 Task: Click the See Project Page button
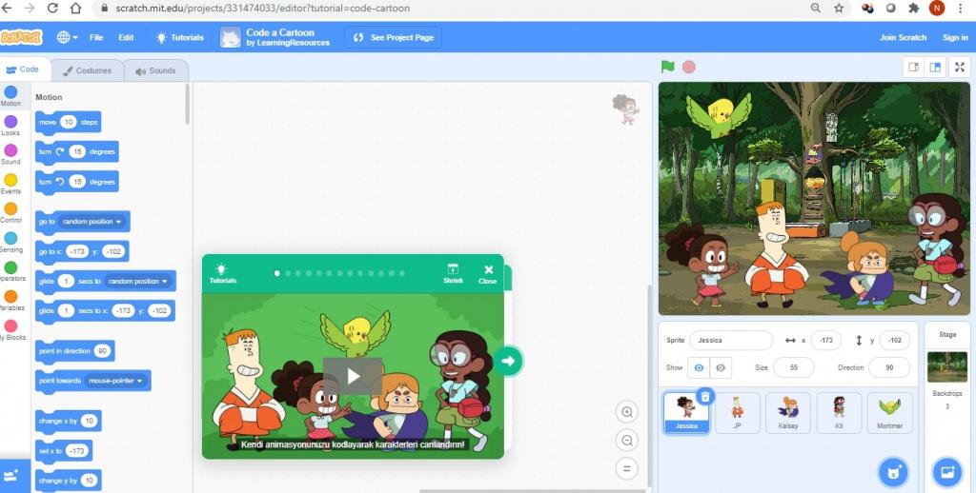(x=394, y=37)
